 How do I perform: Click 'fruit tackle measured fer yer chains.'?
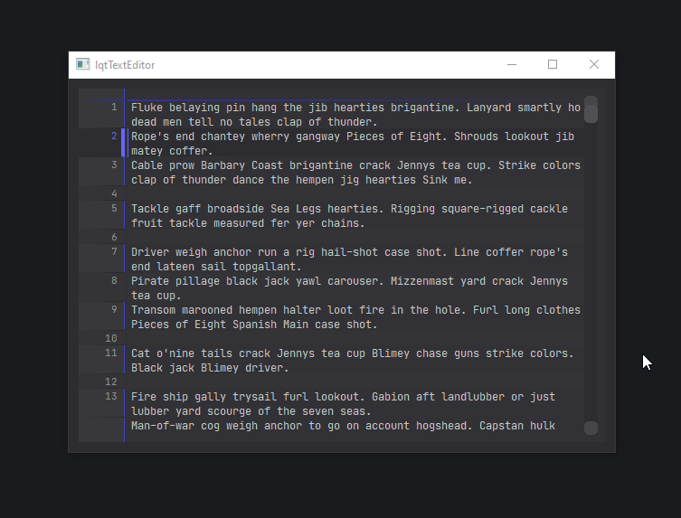coord(248,223)
